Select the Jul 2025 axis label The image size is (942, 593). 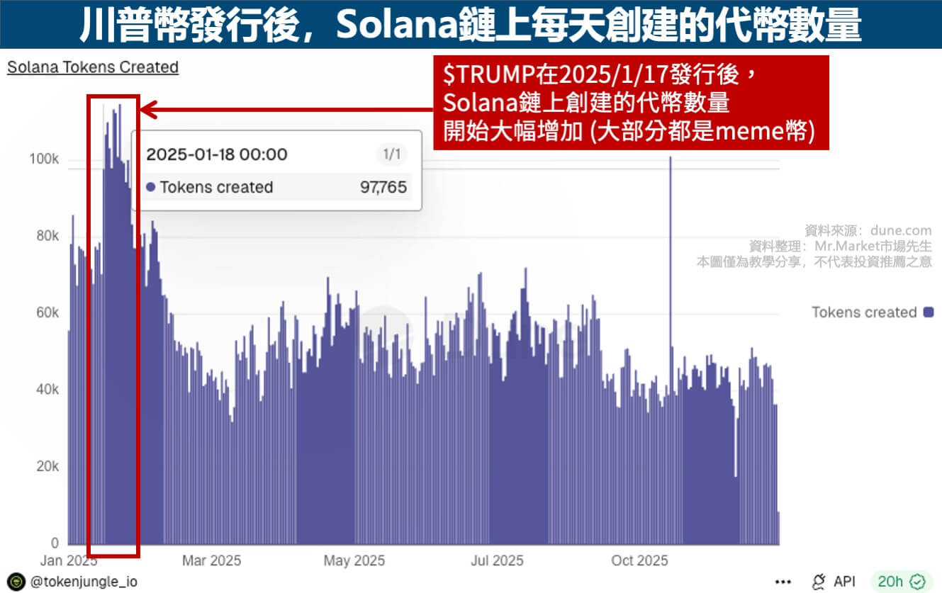pyautogui.click(x=496, y=560)
